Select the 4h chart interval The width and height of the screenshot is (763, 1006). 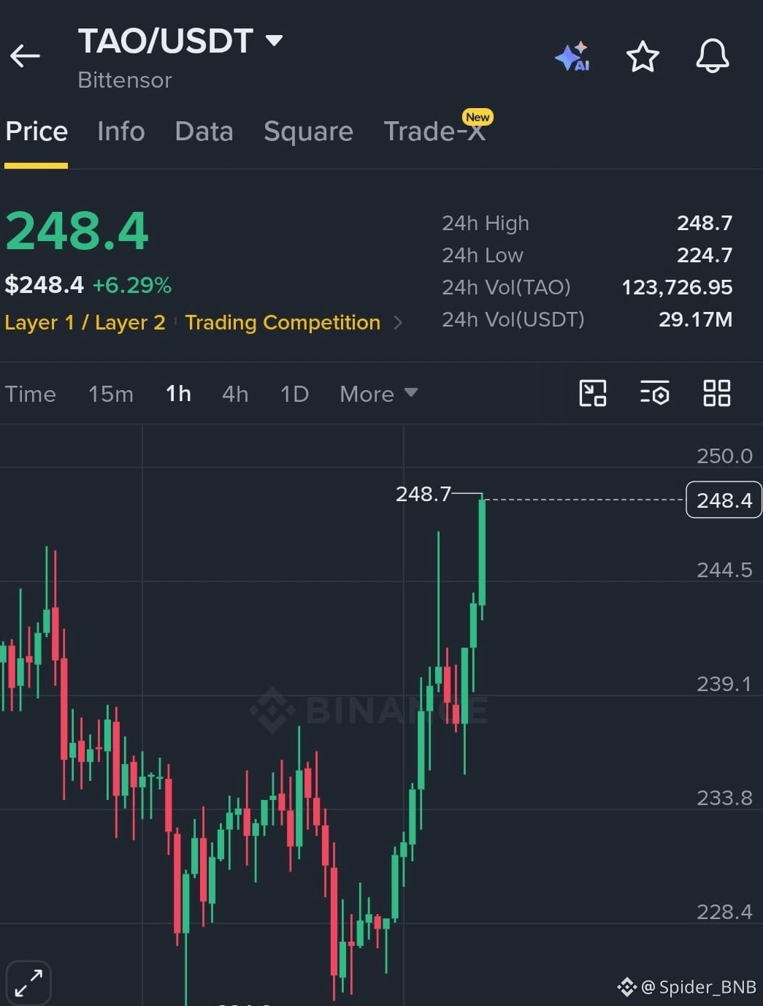[235, 394]
